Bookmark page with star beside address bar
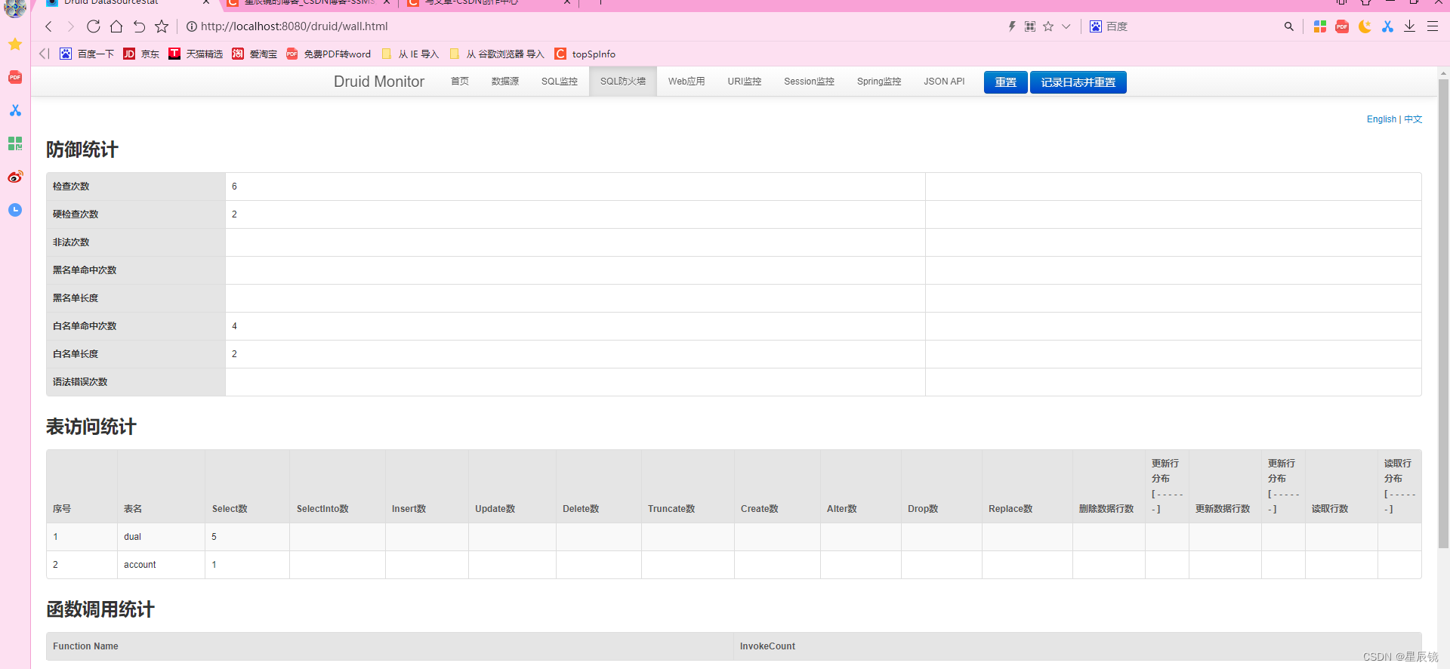Image resolution: width=1450 pixels, height=669 pixels. click(x=162, y=26)
